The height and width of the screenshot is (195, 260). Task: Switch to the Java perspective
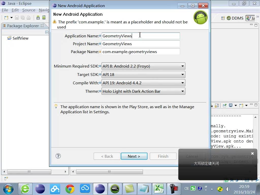pos(250,18)
